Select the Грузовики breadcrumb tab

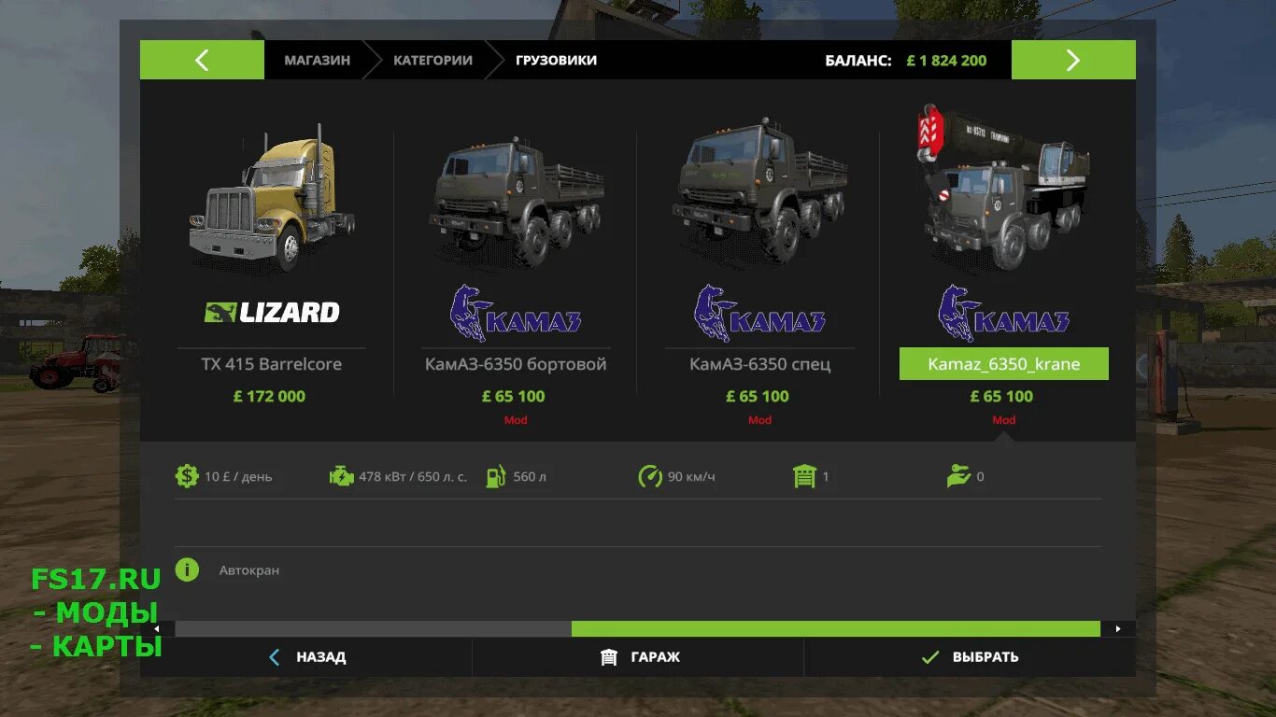(x=556, y=60)
